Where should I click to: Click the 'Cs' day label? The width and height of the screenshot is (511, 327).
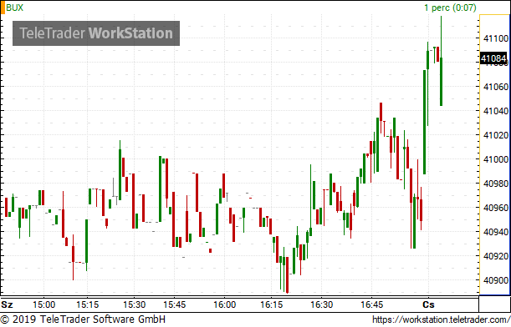pos(428,305)
